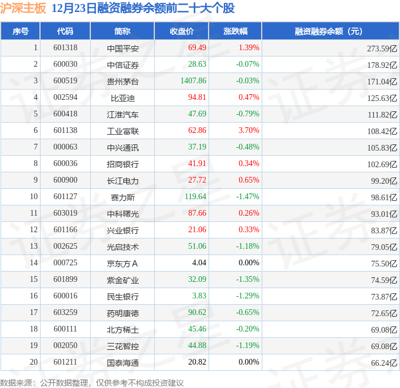Image resolution: width=400 pixels, height=388 pixels.
Task: Select stock code 000725
Action: coord(65,263)
